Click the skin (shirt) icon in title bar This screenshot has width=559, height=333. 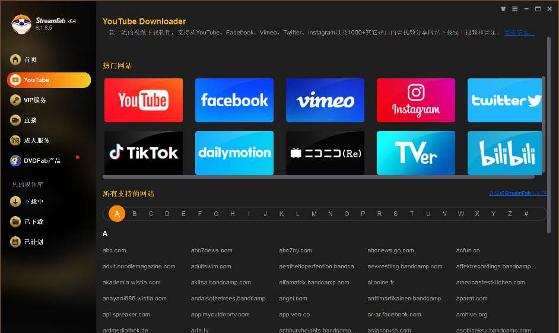pos(504,9)
